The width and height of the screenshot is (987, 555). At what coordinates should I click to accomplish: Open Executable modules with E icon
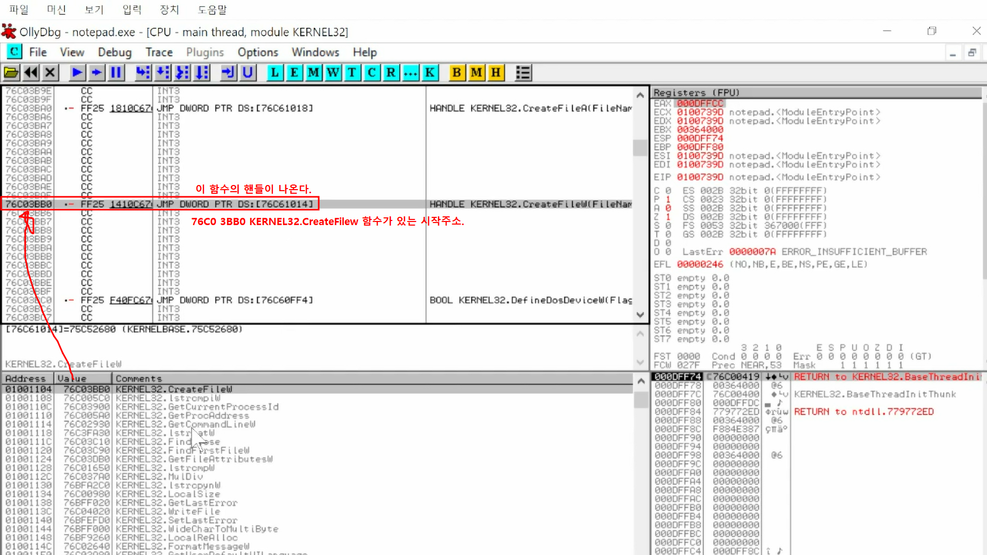point(294,72)
